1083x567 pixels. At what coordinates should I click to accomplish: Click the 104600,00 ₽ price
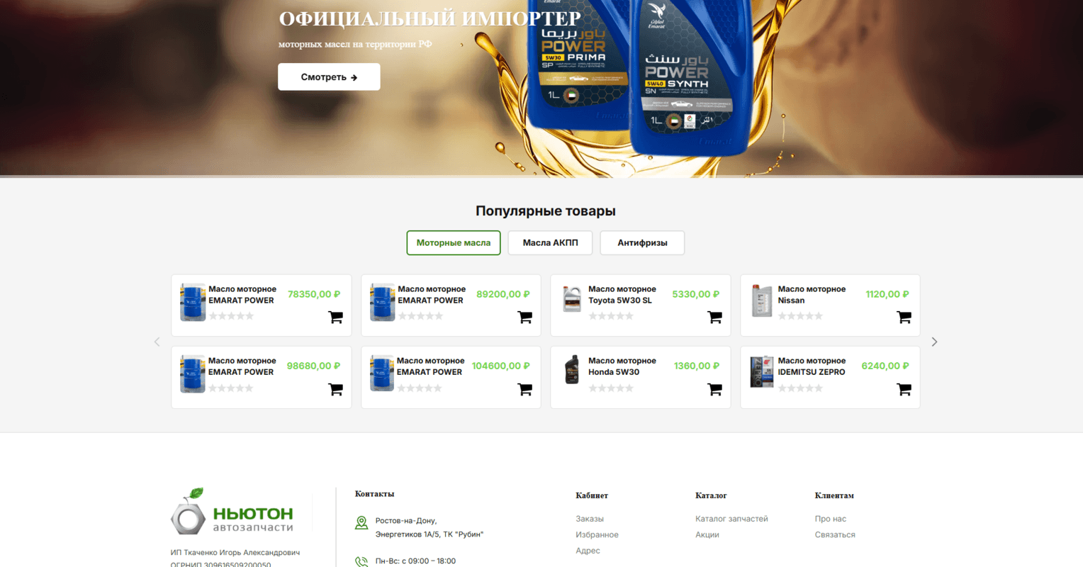[501, 366]
